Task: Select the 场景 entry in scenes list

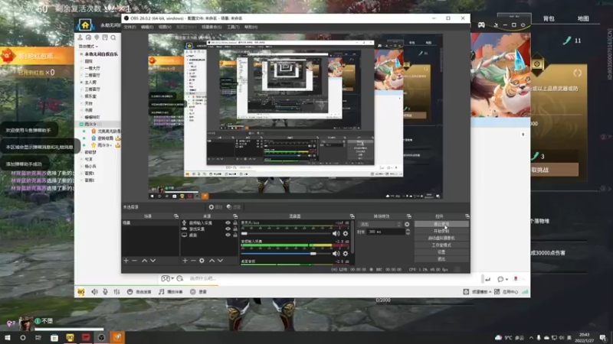Action: (150, 222)
